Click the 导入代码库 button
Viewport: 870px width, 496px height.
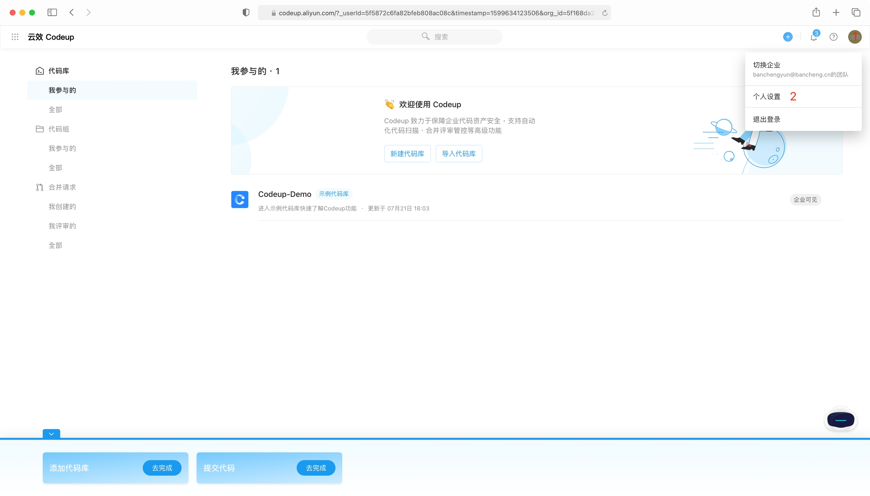[x=458, y=154]
